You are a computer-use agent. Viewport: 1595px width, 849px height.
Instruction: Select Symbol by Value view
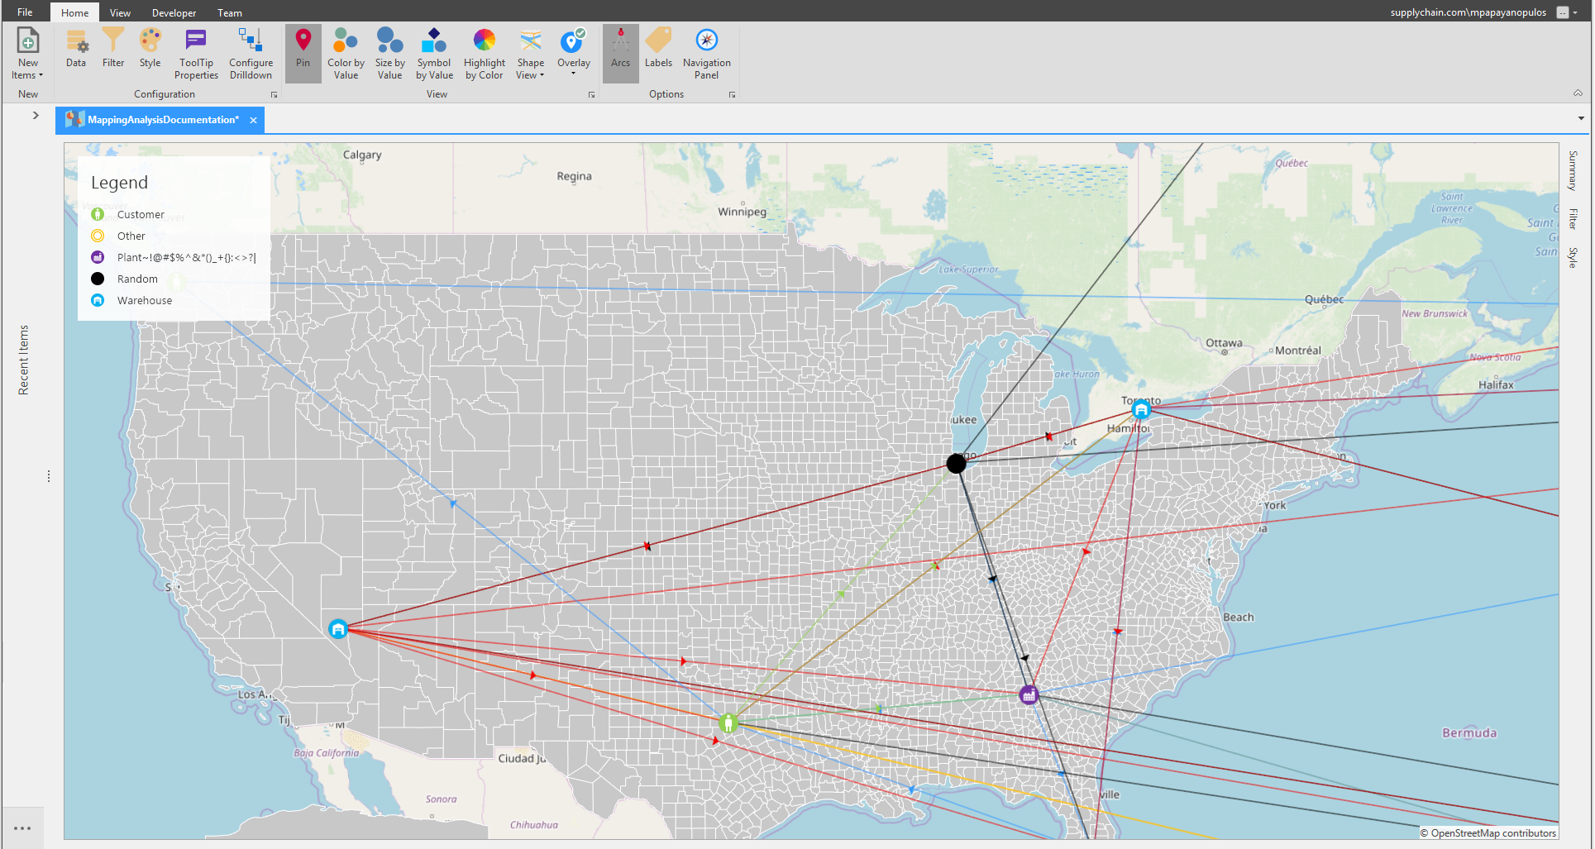coord(434,54)
